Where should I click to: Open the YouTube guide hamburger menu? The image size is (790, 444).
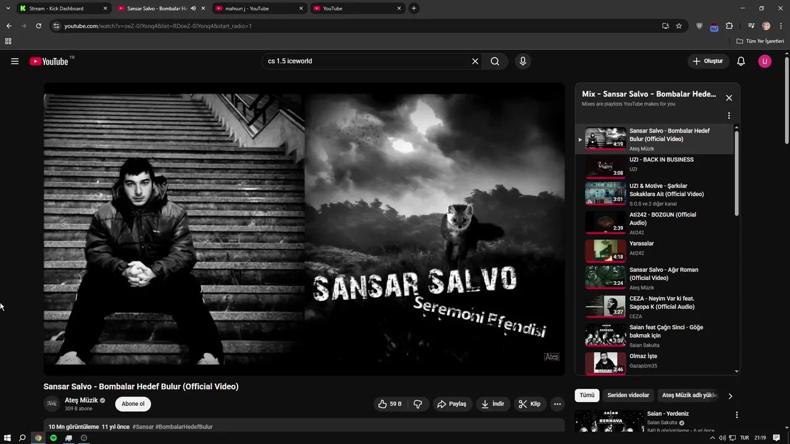coord(15,61)
